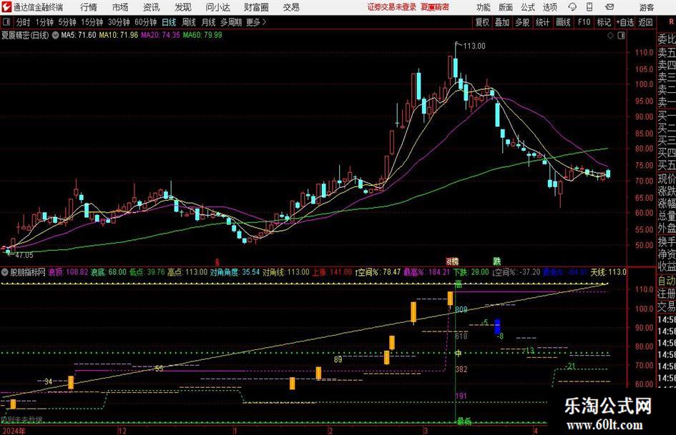
Task: Open the 财富圈 menu
Action: (x=256, y=7)
